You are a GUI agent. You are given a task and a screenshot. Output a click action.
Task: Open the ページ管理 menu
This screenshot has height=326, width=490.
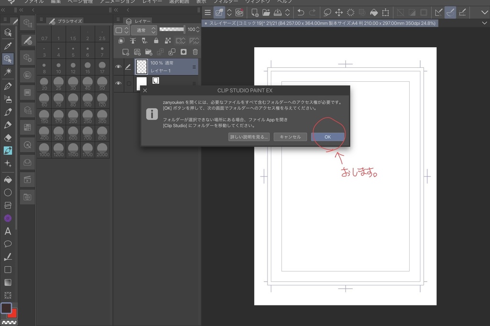pos(80,1)
